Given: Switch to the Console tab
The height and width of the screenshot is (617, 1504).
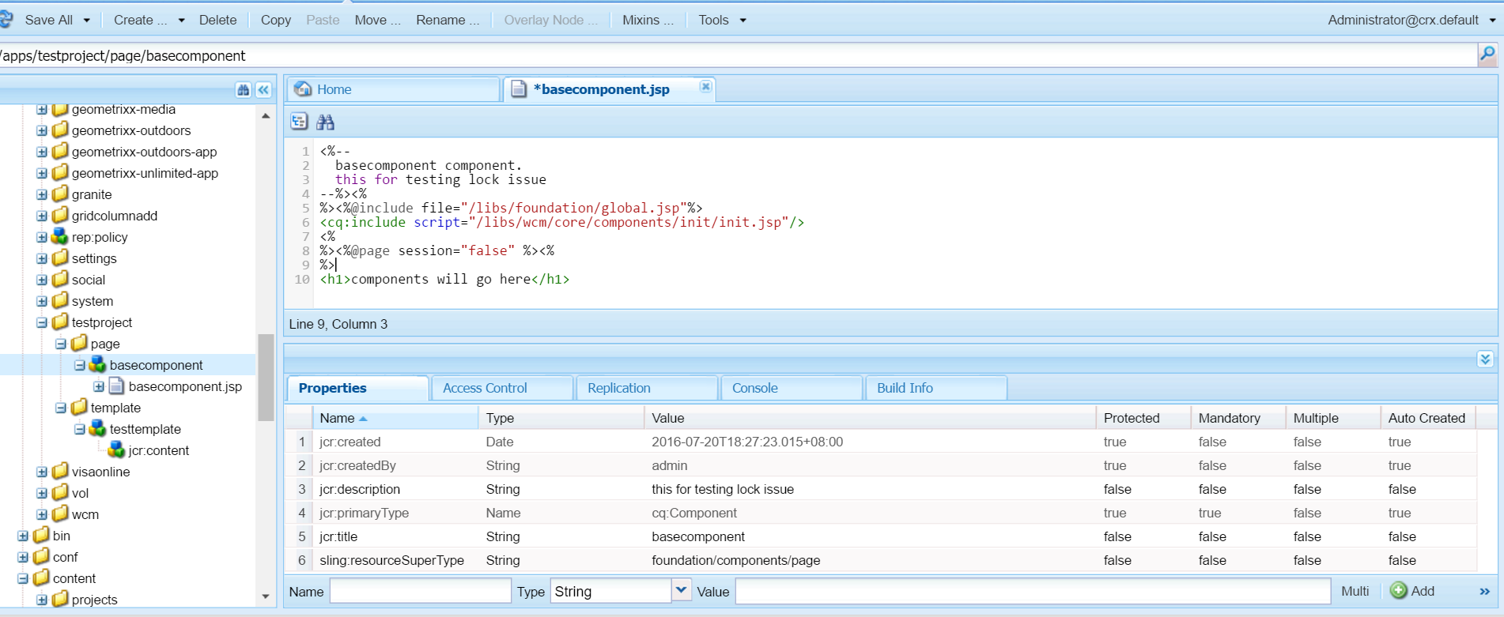Looking at the screenshot, I should point(792,388).
